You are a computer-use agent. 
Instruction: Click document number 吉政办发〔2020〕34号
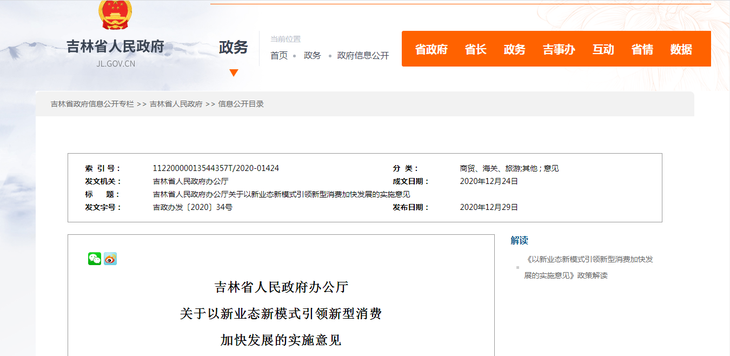pos(193,207)
